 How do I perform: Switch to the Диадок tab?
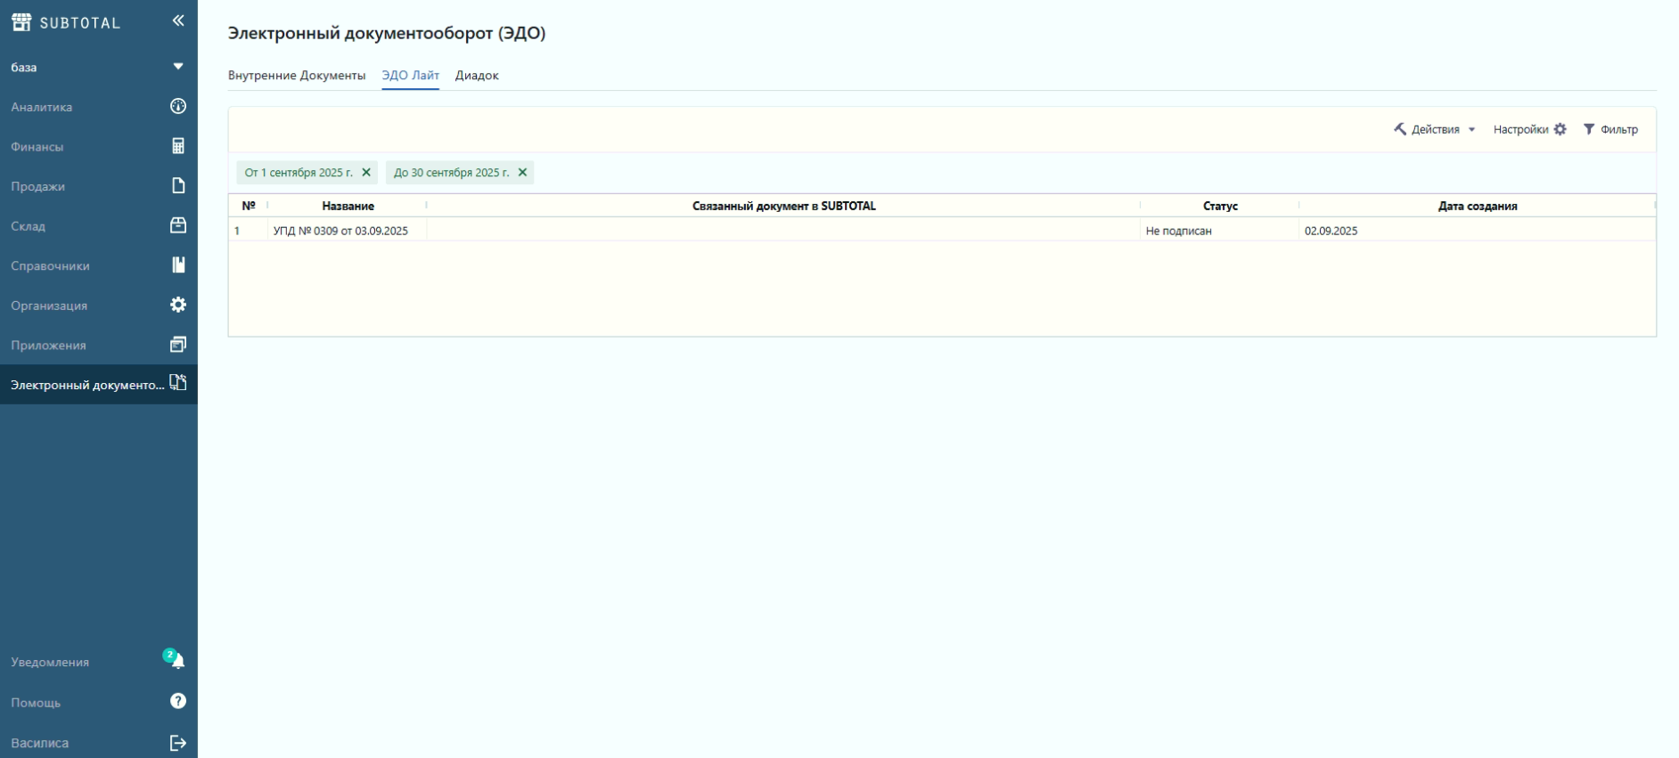point(477,76)
